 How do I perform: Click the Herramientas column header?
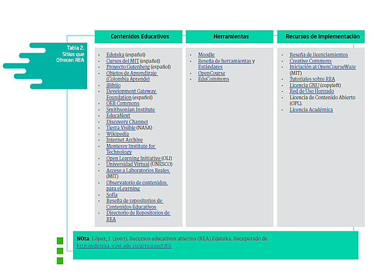[231, 36]
